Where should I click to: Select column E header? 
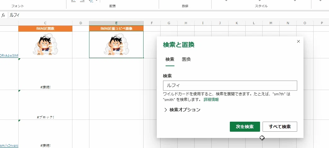coord(116,23)
